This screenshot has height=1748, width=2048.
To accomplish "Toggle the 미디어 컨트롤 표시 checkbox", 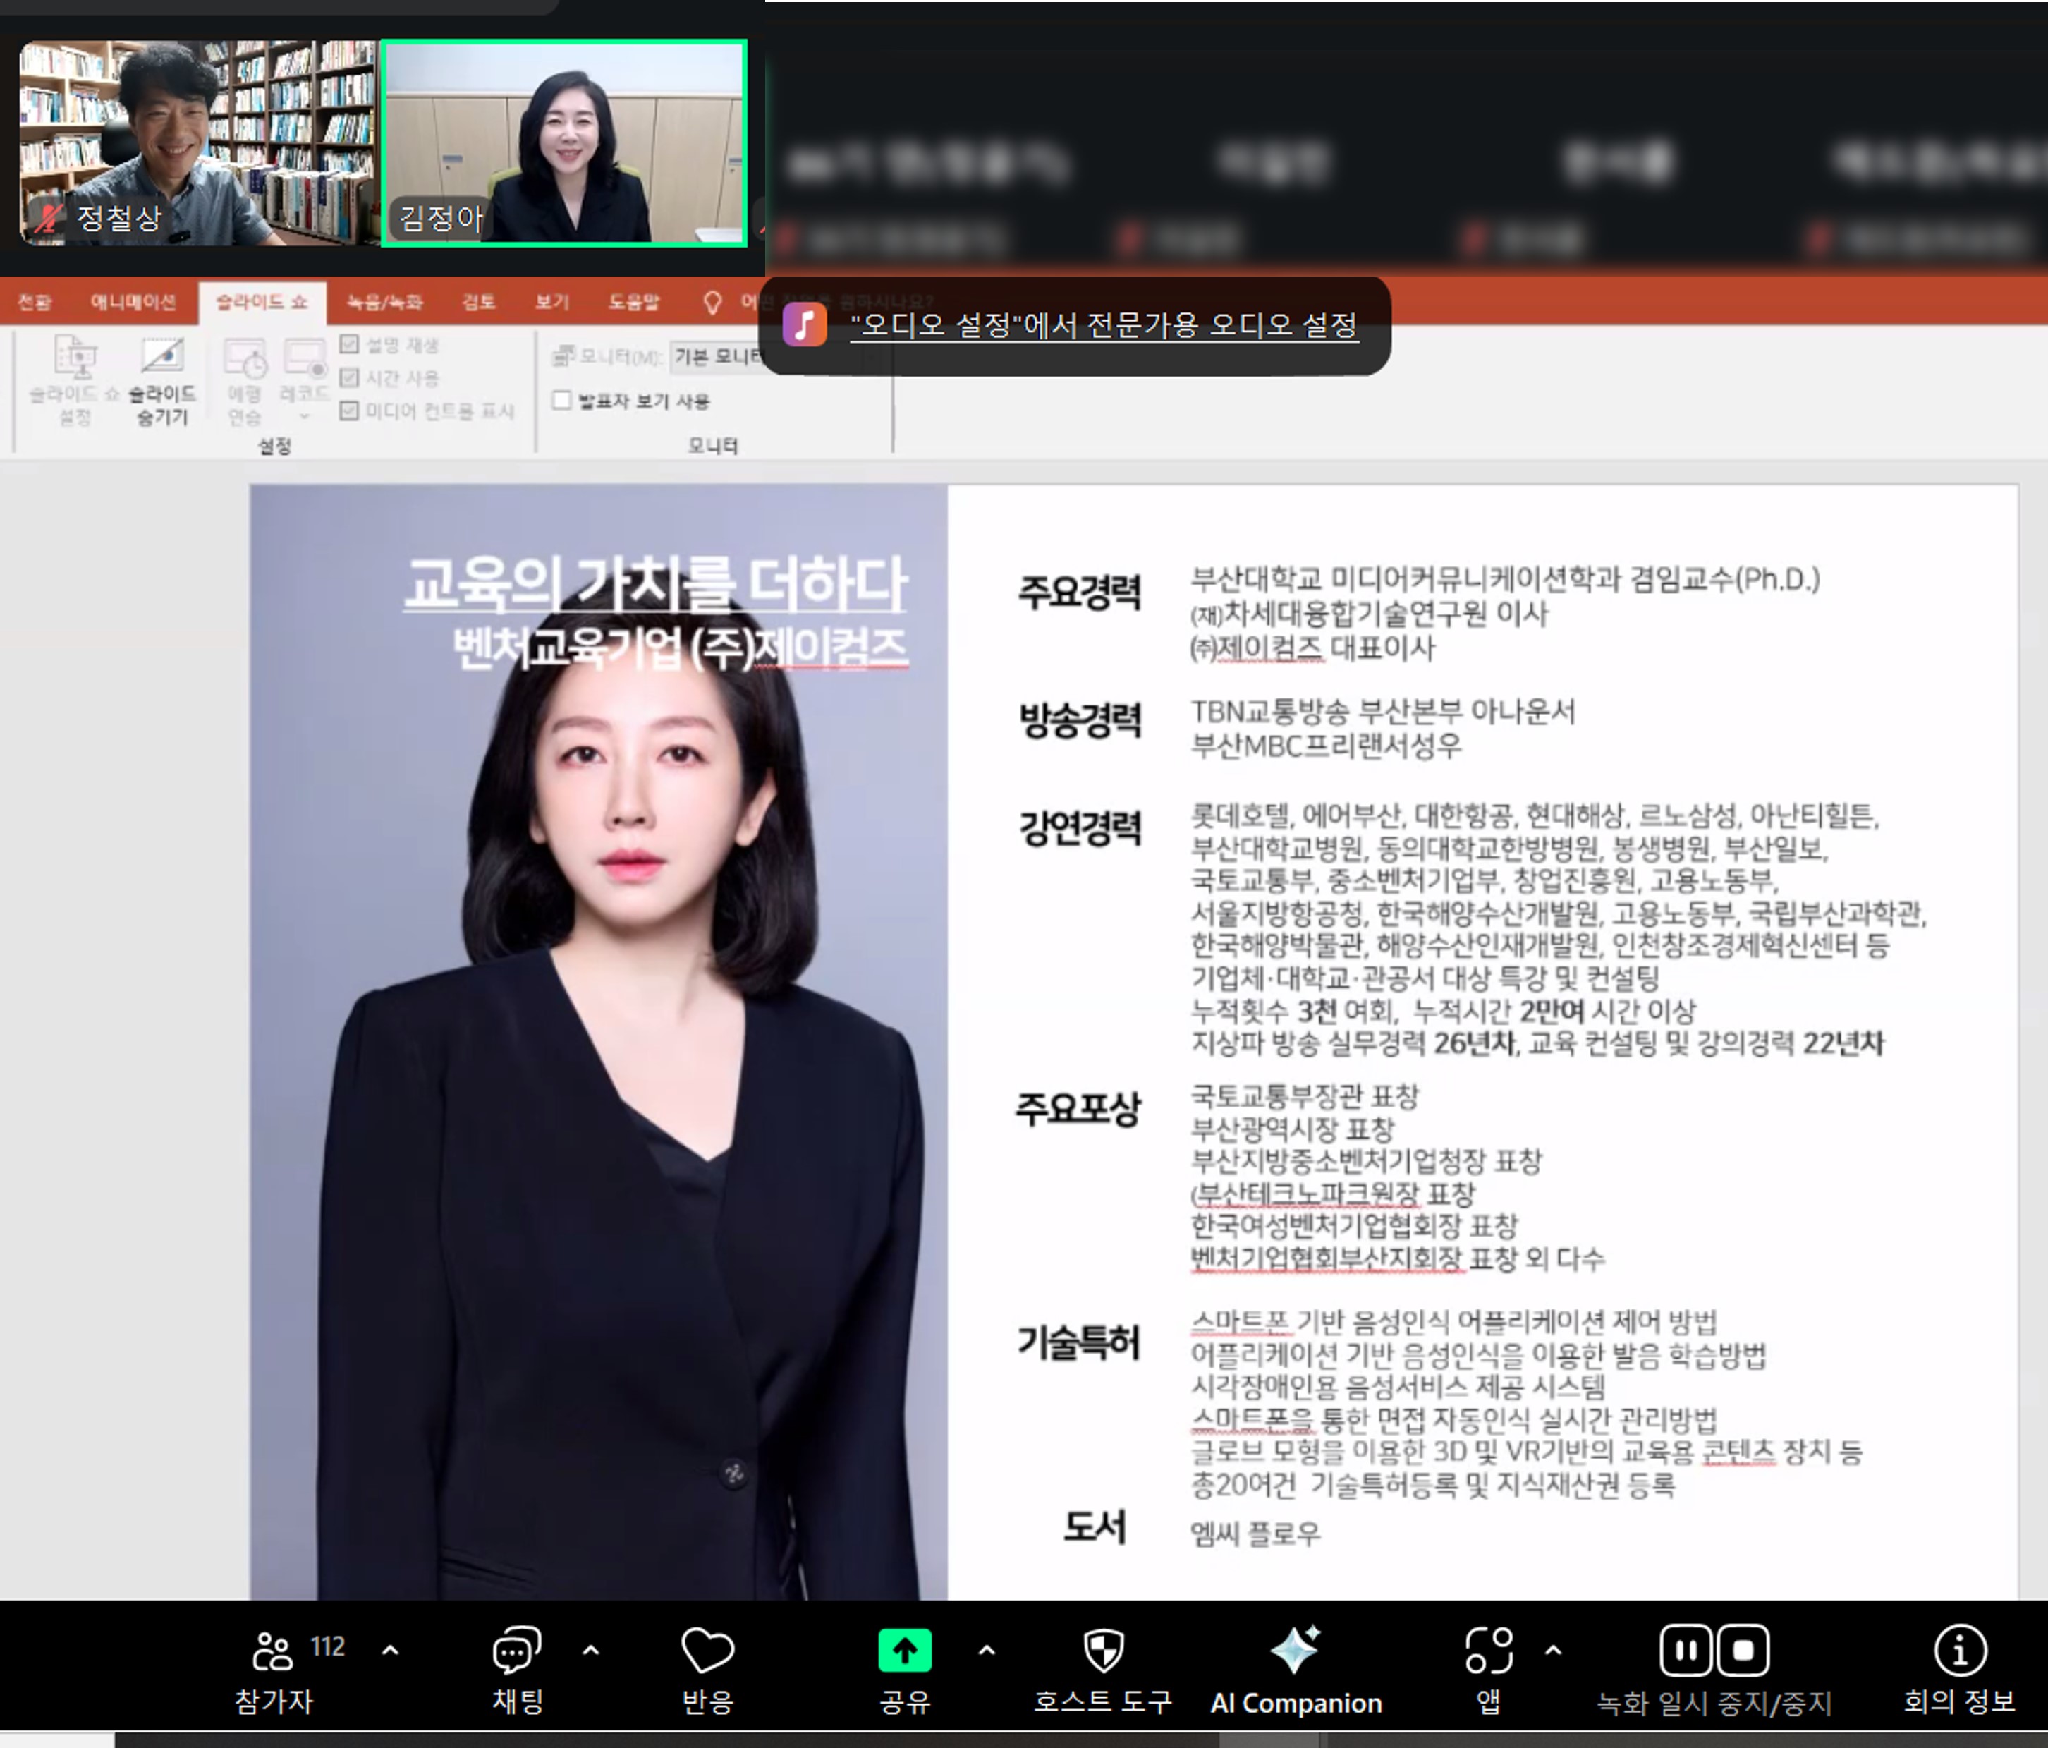I will pyautogui.click(x=349, y=411).
